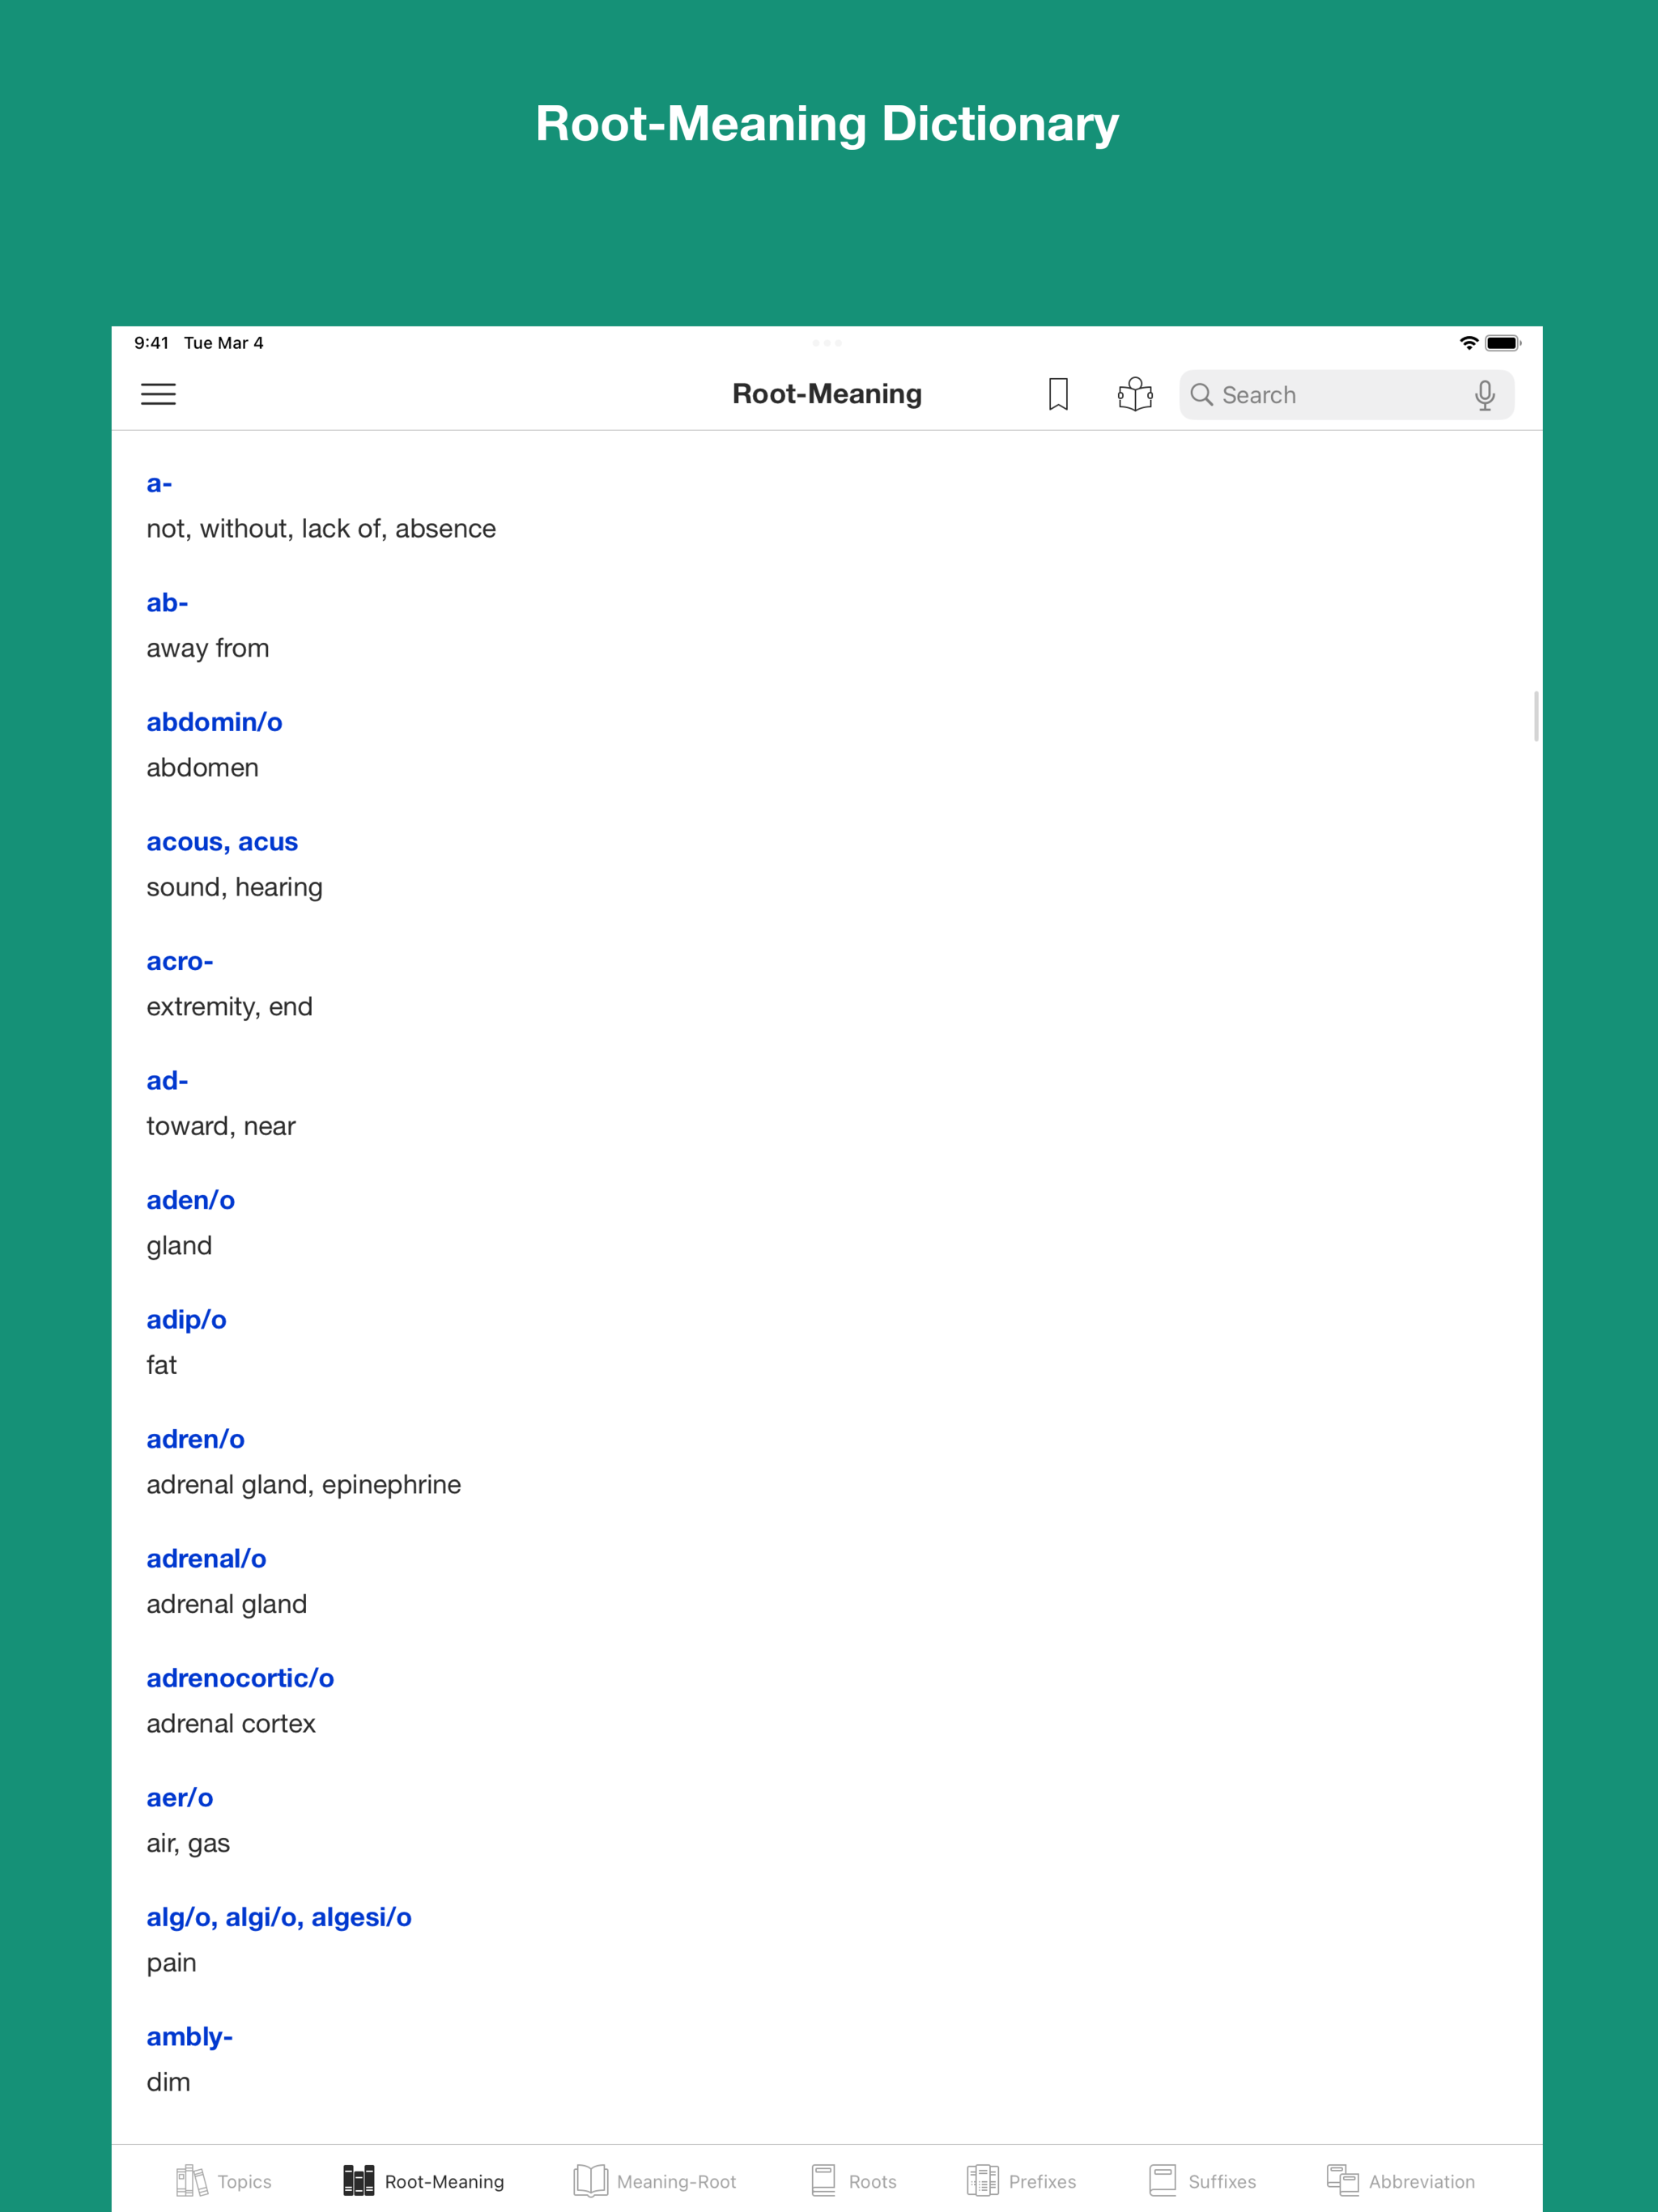Viewport: 1658px width, 2212px height.
Task: Tap the Prefixes tab icon
Action: (982, 2181)
